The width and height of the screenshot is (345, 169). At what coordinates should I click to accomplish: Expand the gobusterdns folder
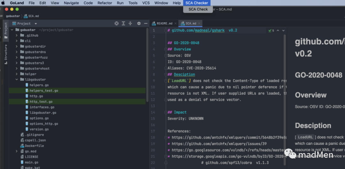(x=17, y=52)
